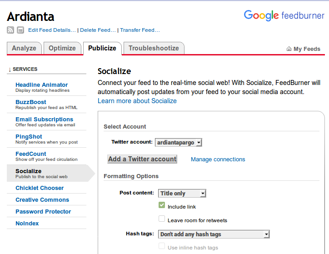
Task: Open Edit Feed Details link
Action: 52,30
